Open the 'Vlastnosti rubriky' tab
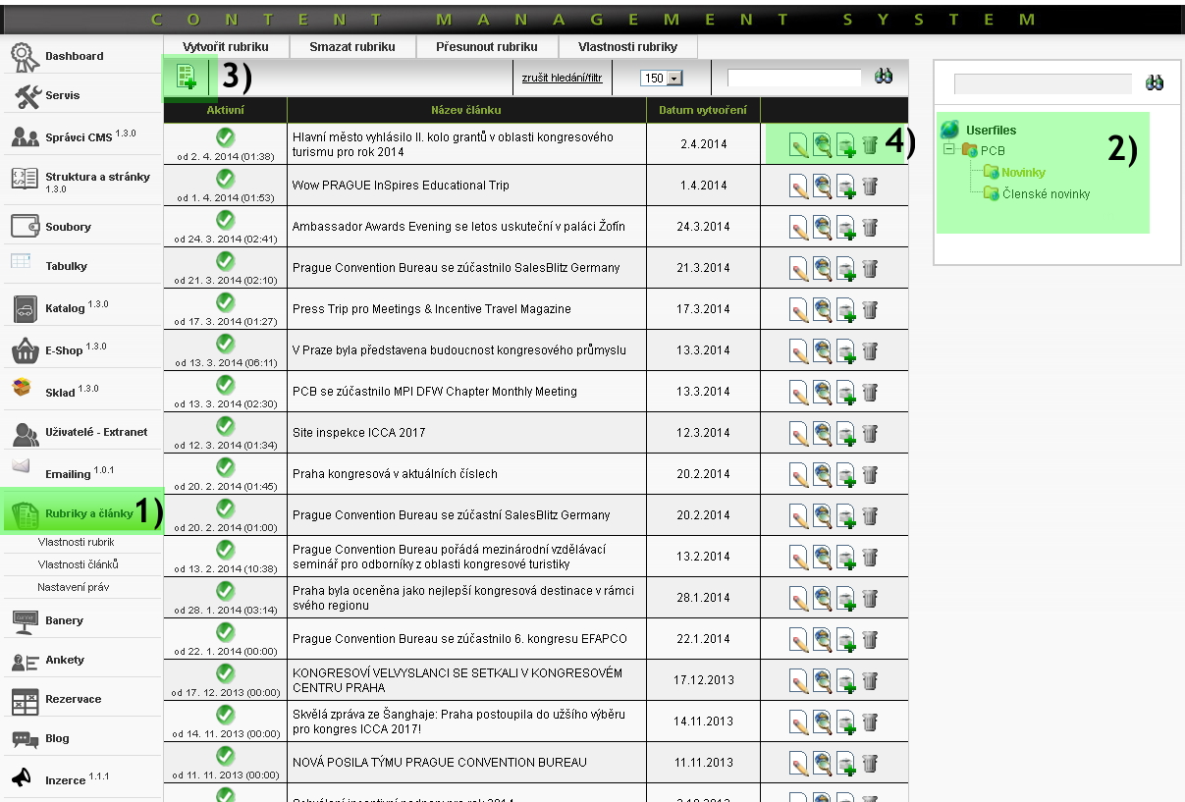The image size is (1185, 802). (x=628, y=46)
